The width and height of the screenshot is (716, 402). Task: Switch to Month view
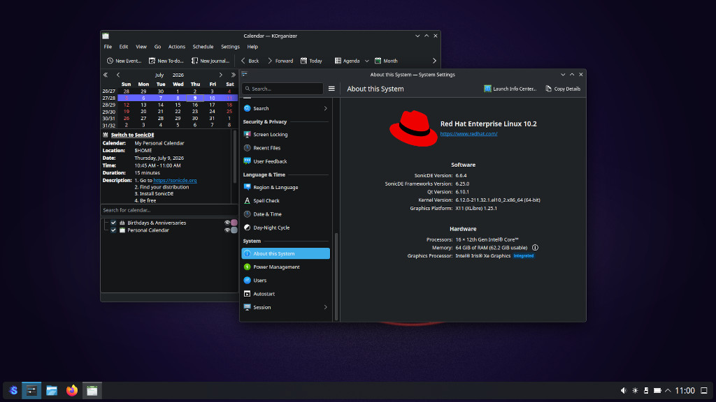[386, 61]
